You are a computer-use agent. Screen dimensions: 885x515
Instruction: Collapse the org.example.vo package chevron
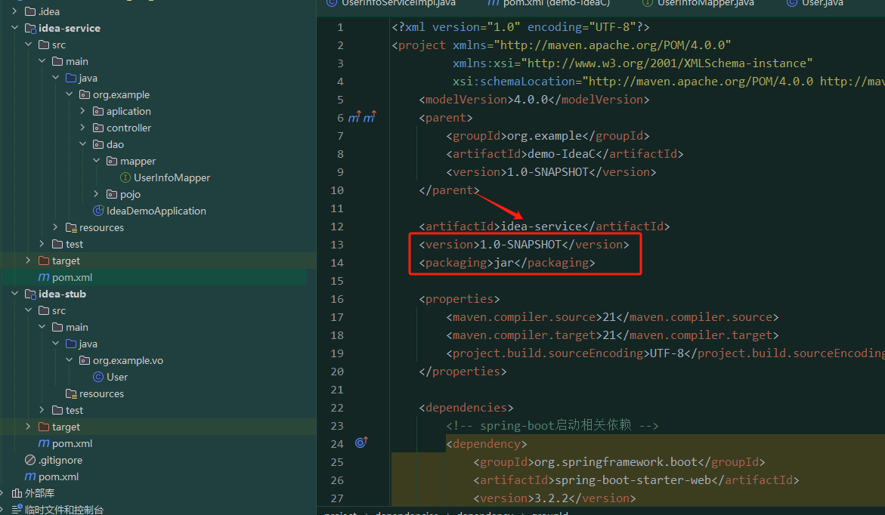pyautogui.click(x=70, y=360)
